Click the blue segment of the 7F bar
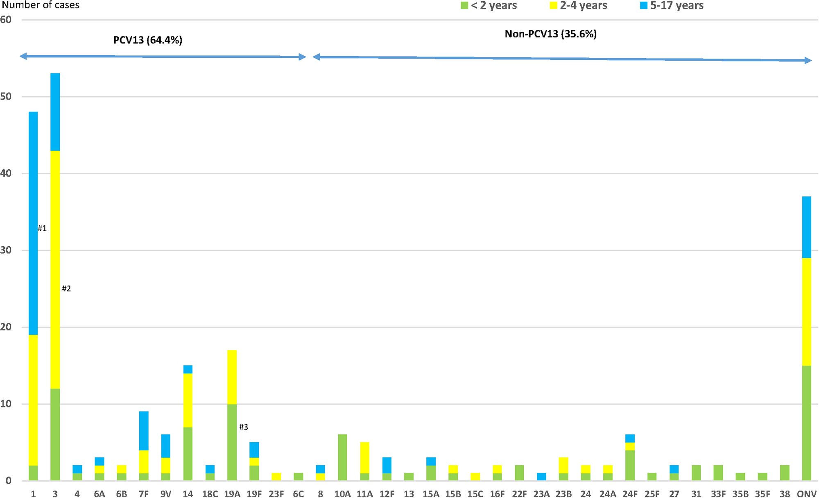The image size is (819, 498). point(144,430)
